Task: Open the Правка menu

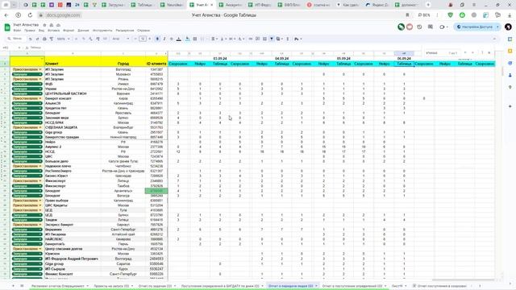Action: point(30,31)
